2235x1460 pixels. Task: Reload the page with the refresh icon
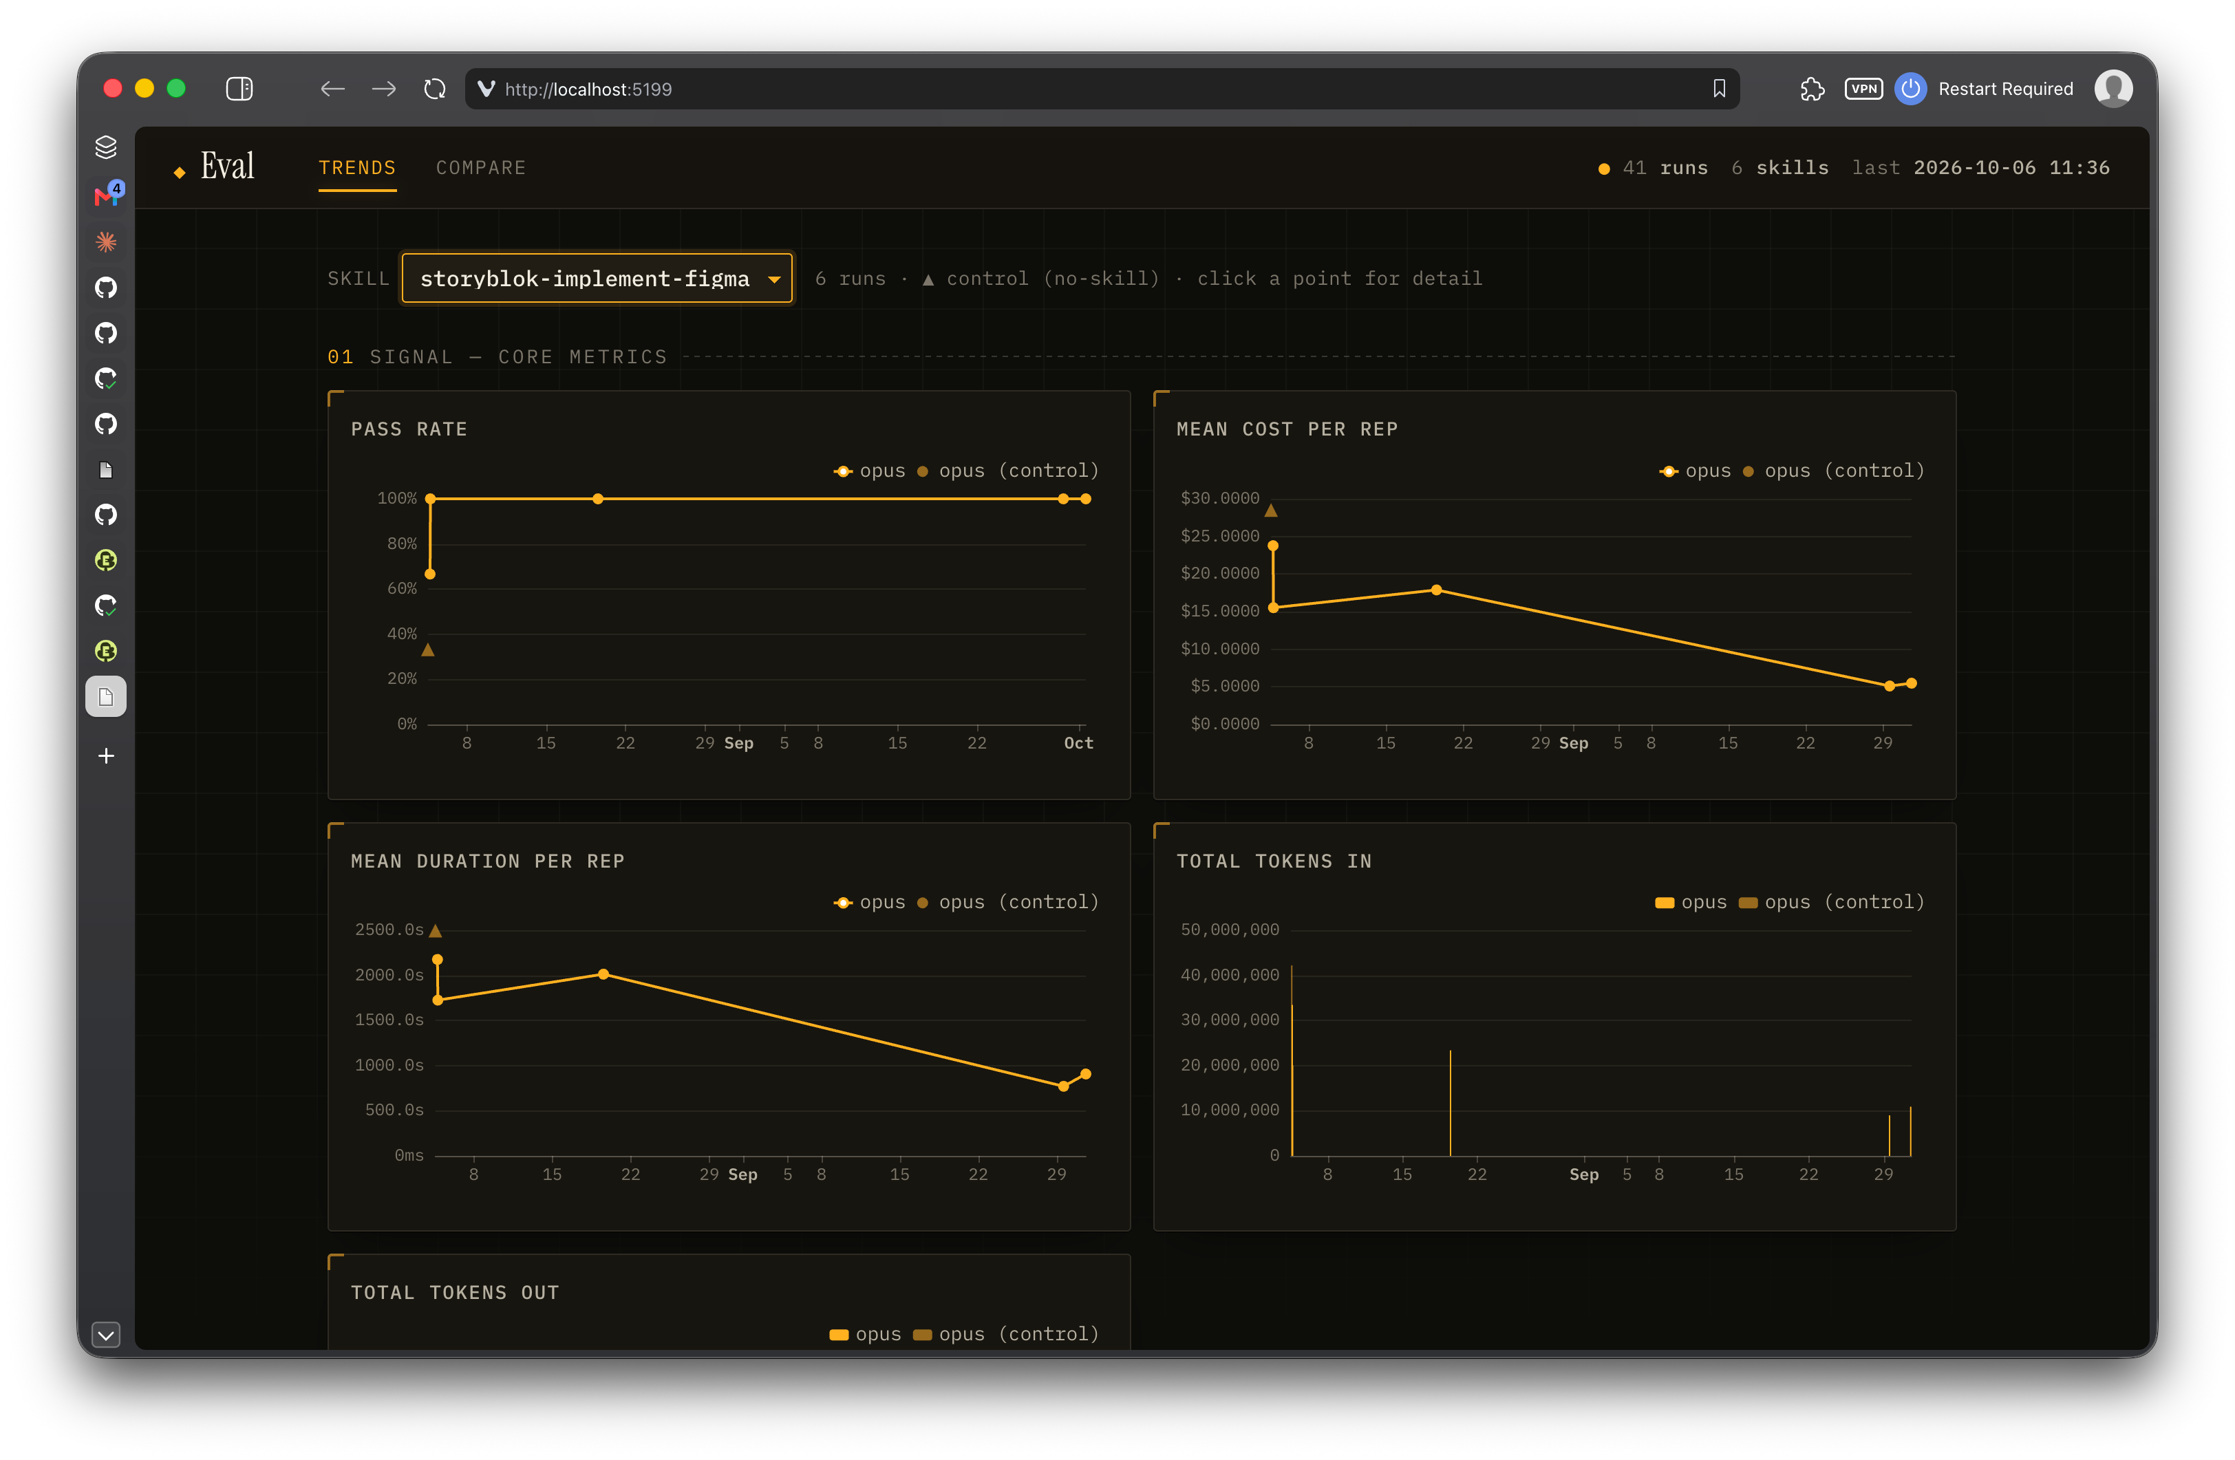[434, 89]
